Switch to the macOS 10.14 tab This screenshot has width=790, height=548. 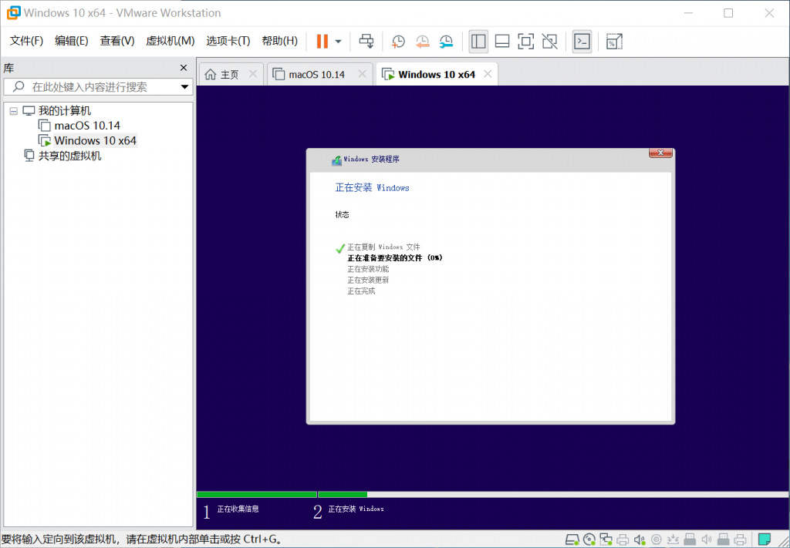316,74
